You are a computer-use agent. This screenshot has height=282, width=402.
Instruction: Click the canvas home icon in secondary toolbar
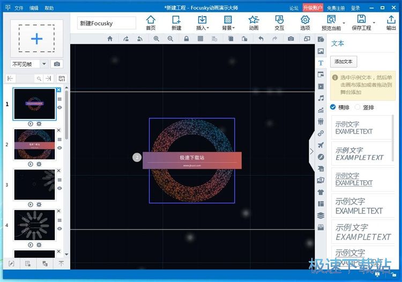[x=110, y=39]
